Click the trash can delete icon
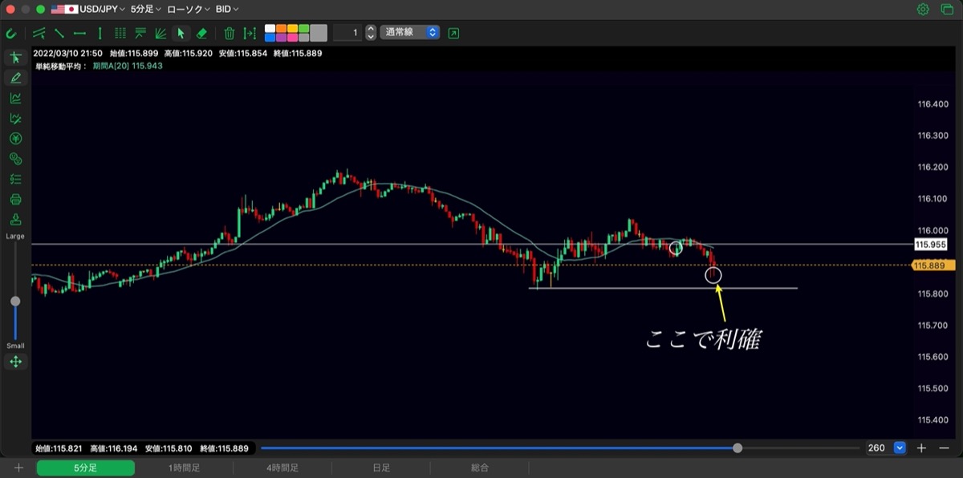 [230, 33]
